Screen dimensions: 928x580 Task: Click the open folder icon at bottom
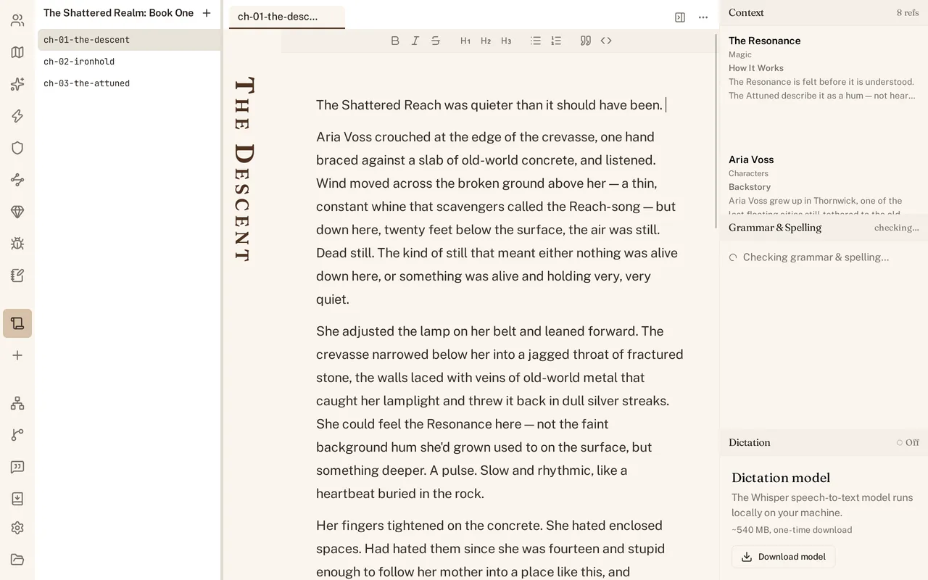(17, 559)
